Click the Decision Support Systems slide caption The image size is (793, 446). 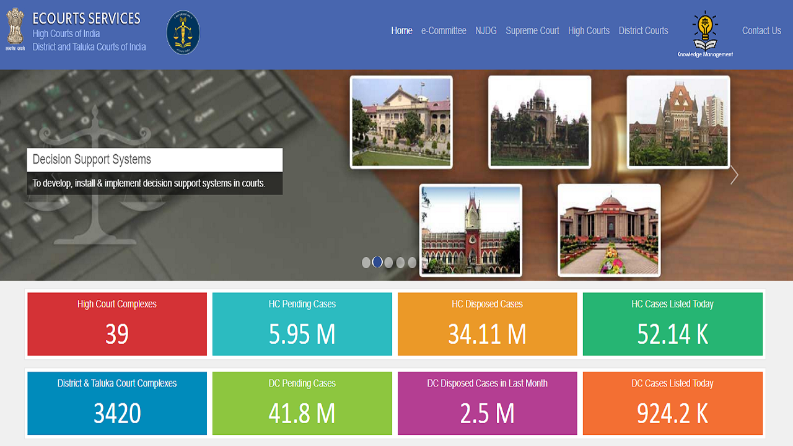coord(154,160)
